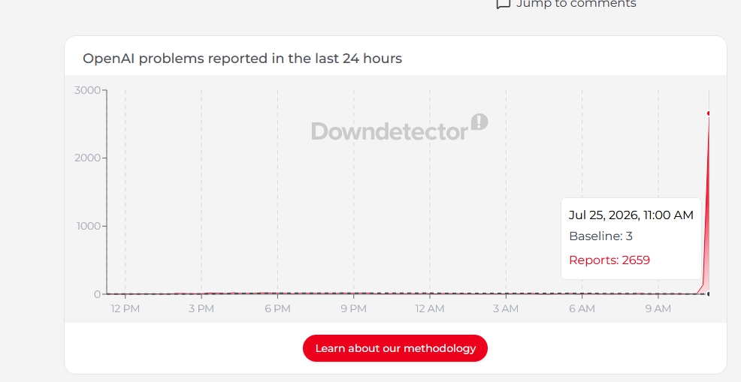The image size is (741, 382).
Task: Click the 9 PM axis label
Action: (353, 308)
